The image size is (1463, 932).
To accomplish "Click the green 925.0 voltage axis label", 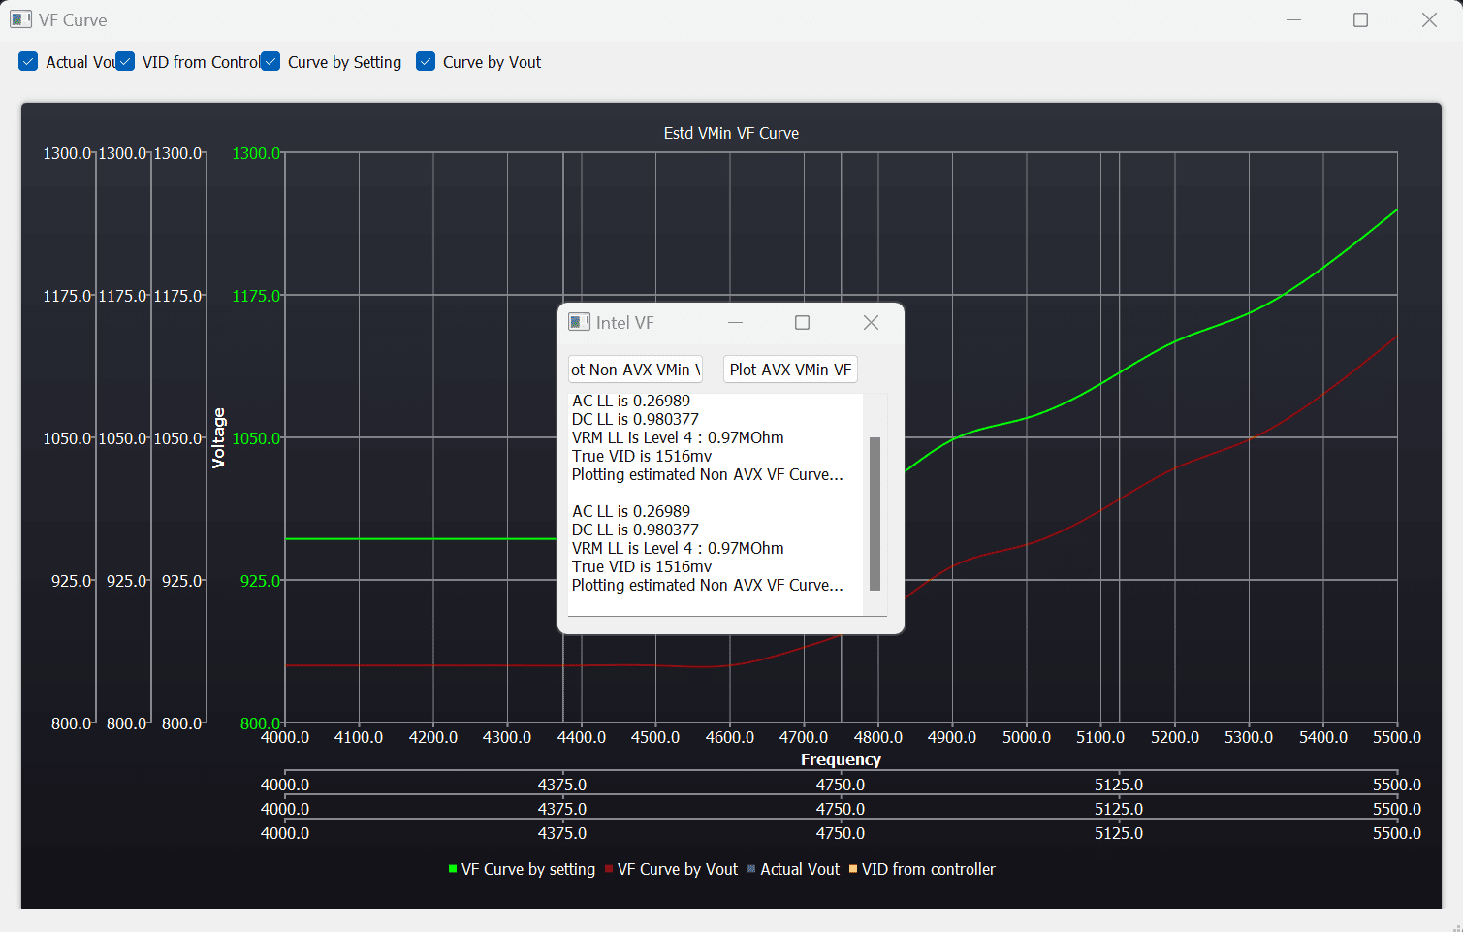I will (x=261, y=581).
